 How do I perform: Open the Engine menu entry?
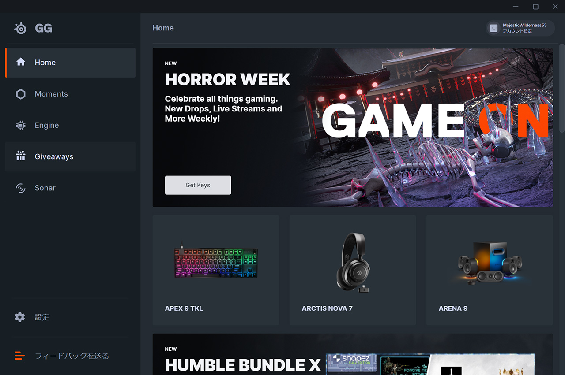coord(70,125)
